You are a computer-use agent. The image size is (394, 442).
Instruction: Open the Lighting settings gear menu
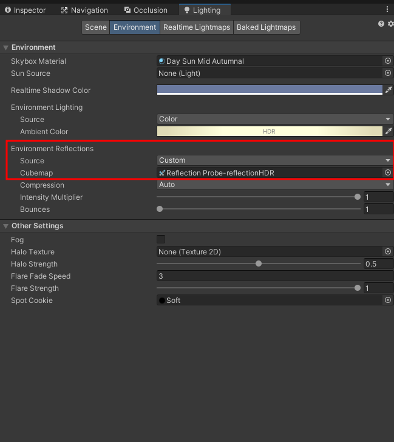(x=390, y=24)
